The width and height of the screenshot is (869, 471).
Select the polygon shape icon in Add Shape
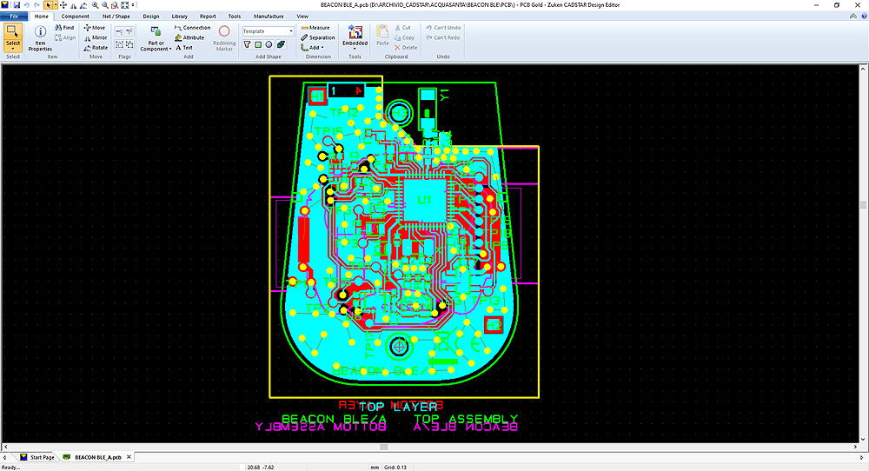[x=247, y=44]
